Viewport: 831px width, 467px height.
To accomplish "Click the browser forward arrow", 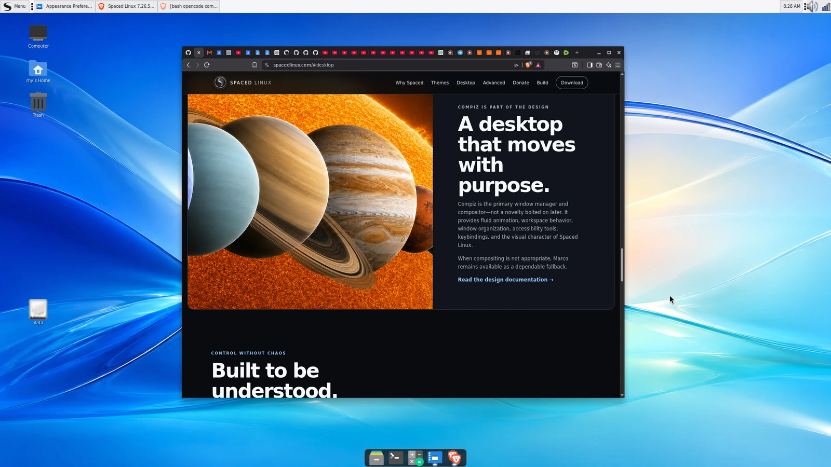I will 197,65.
